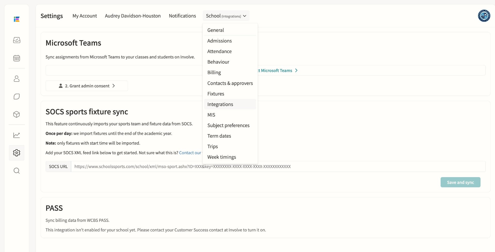Image resolution: width=495 pixels, height=252 pixels.
Task: Click the SOCS sports fixture sync heading
Action: point(87,112)
